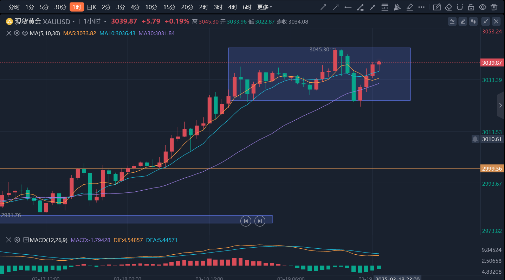The height and width of the screenshot is (280, 505).
Task: Click the current price tag 3039.87 on axis
Action: click(492, 63)
